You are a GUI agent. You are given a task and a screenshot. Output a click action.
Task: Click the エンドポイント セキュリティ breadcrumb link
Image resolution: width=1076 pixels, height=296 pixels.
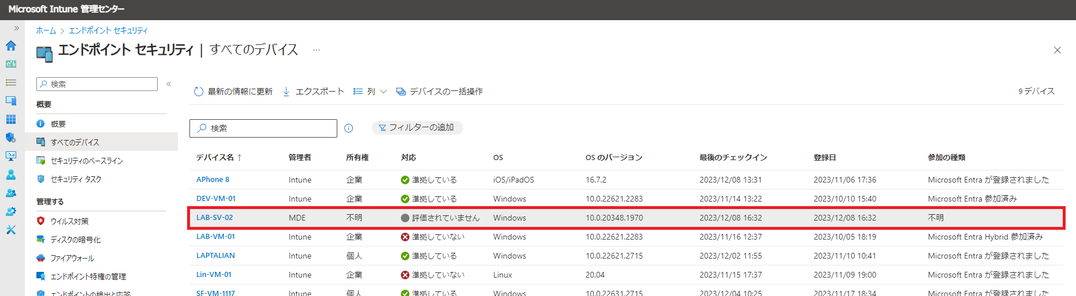[108, 31]
